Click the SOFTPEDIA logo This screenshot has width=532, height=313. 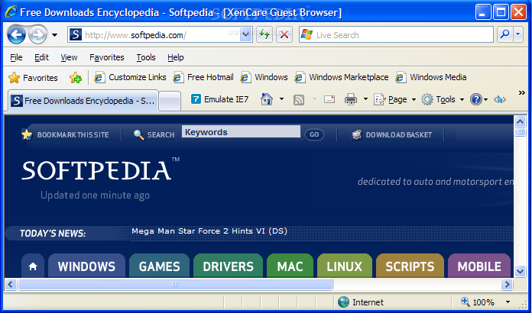pos(100,169)
